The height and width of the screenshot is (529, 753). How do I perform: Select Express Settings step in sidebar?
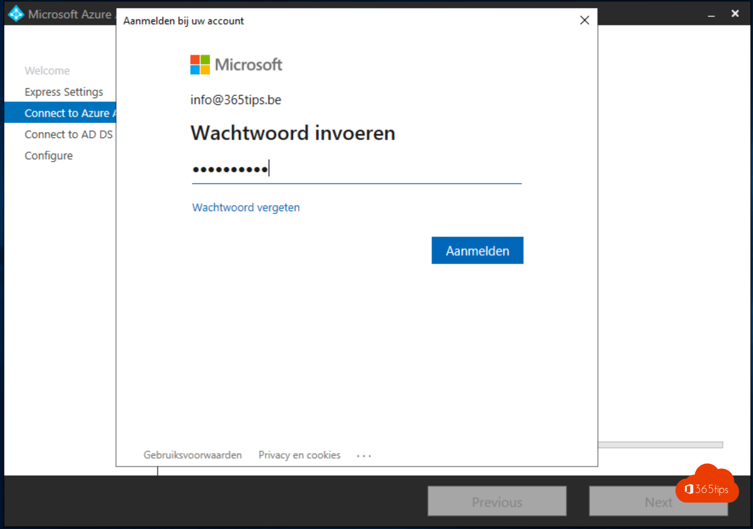63,92
